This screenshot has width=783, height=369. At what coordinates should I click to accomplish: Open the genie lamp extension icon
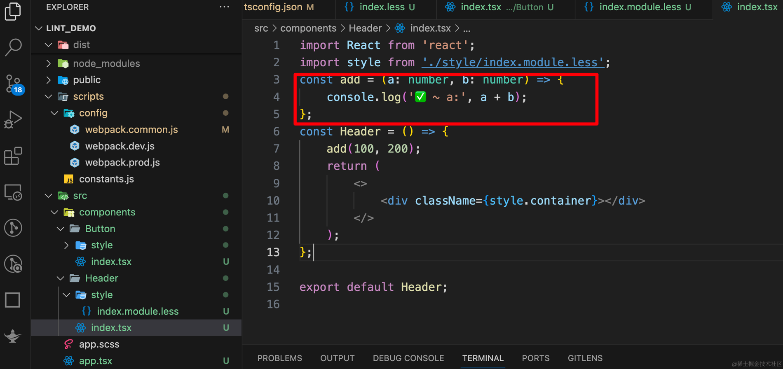[13, 336]
